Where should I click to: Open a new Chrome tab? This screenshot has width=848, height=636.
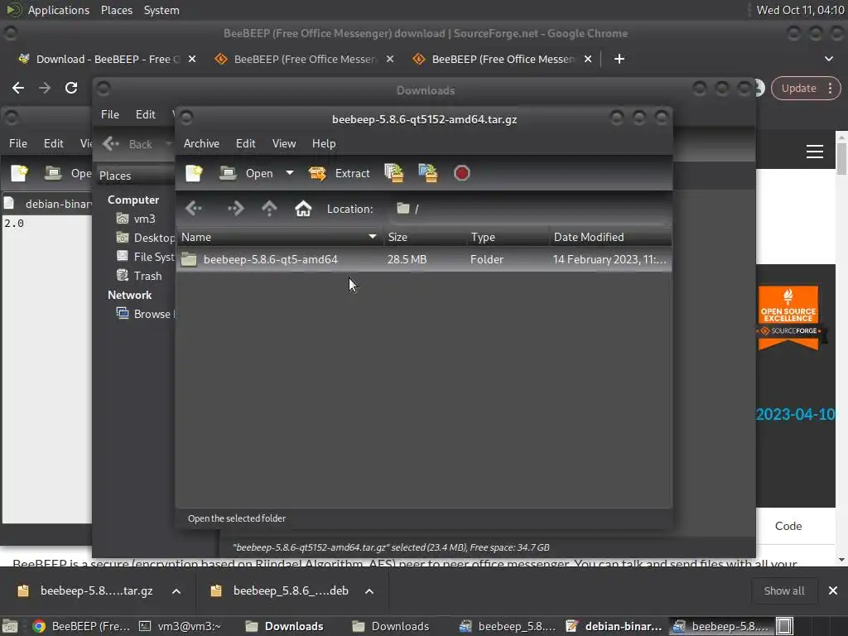[x=619, y=59]
